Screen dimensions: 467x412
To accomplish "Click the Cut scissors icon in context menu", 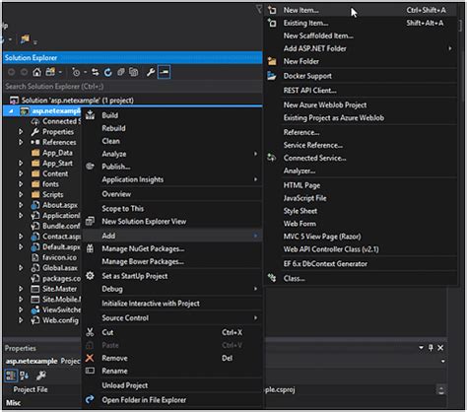I will tap(90, 332).
